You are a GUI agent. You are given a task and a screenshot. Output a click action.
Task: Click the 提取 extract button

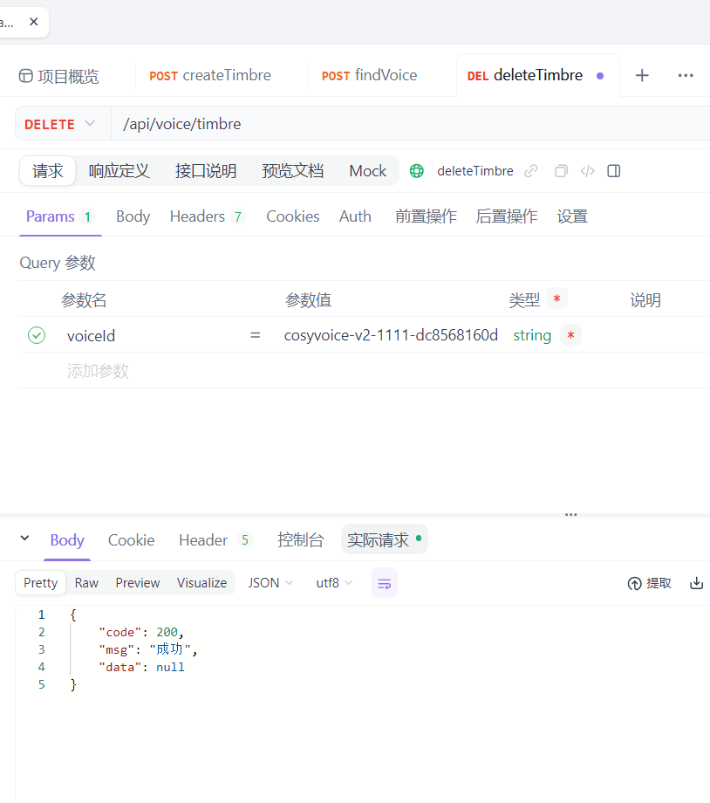coord(649,583)
